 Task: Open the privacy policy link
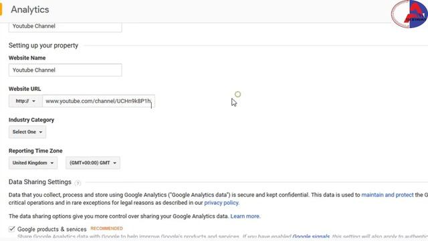point(221,203)
